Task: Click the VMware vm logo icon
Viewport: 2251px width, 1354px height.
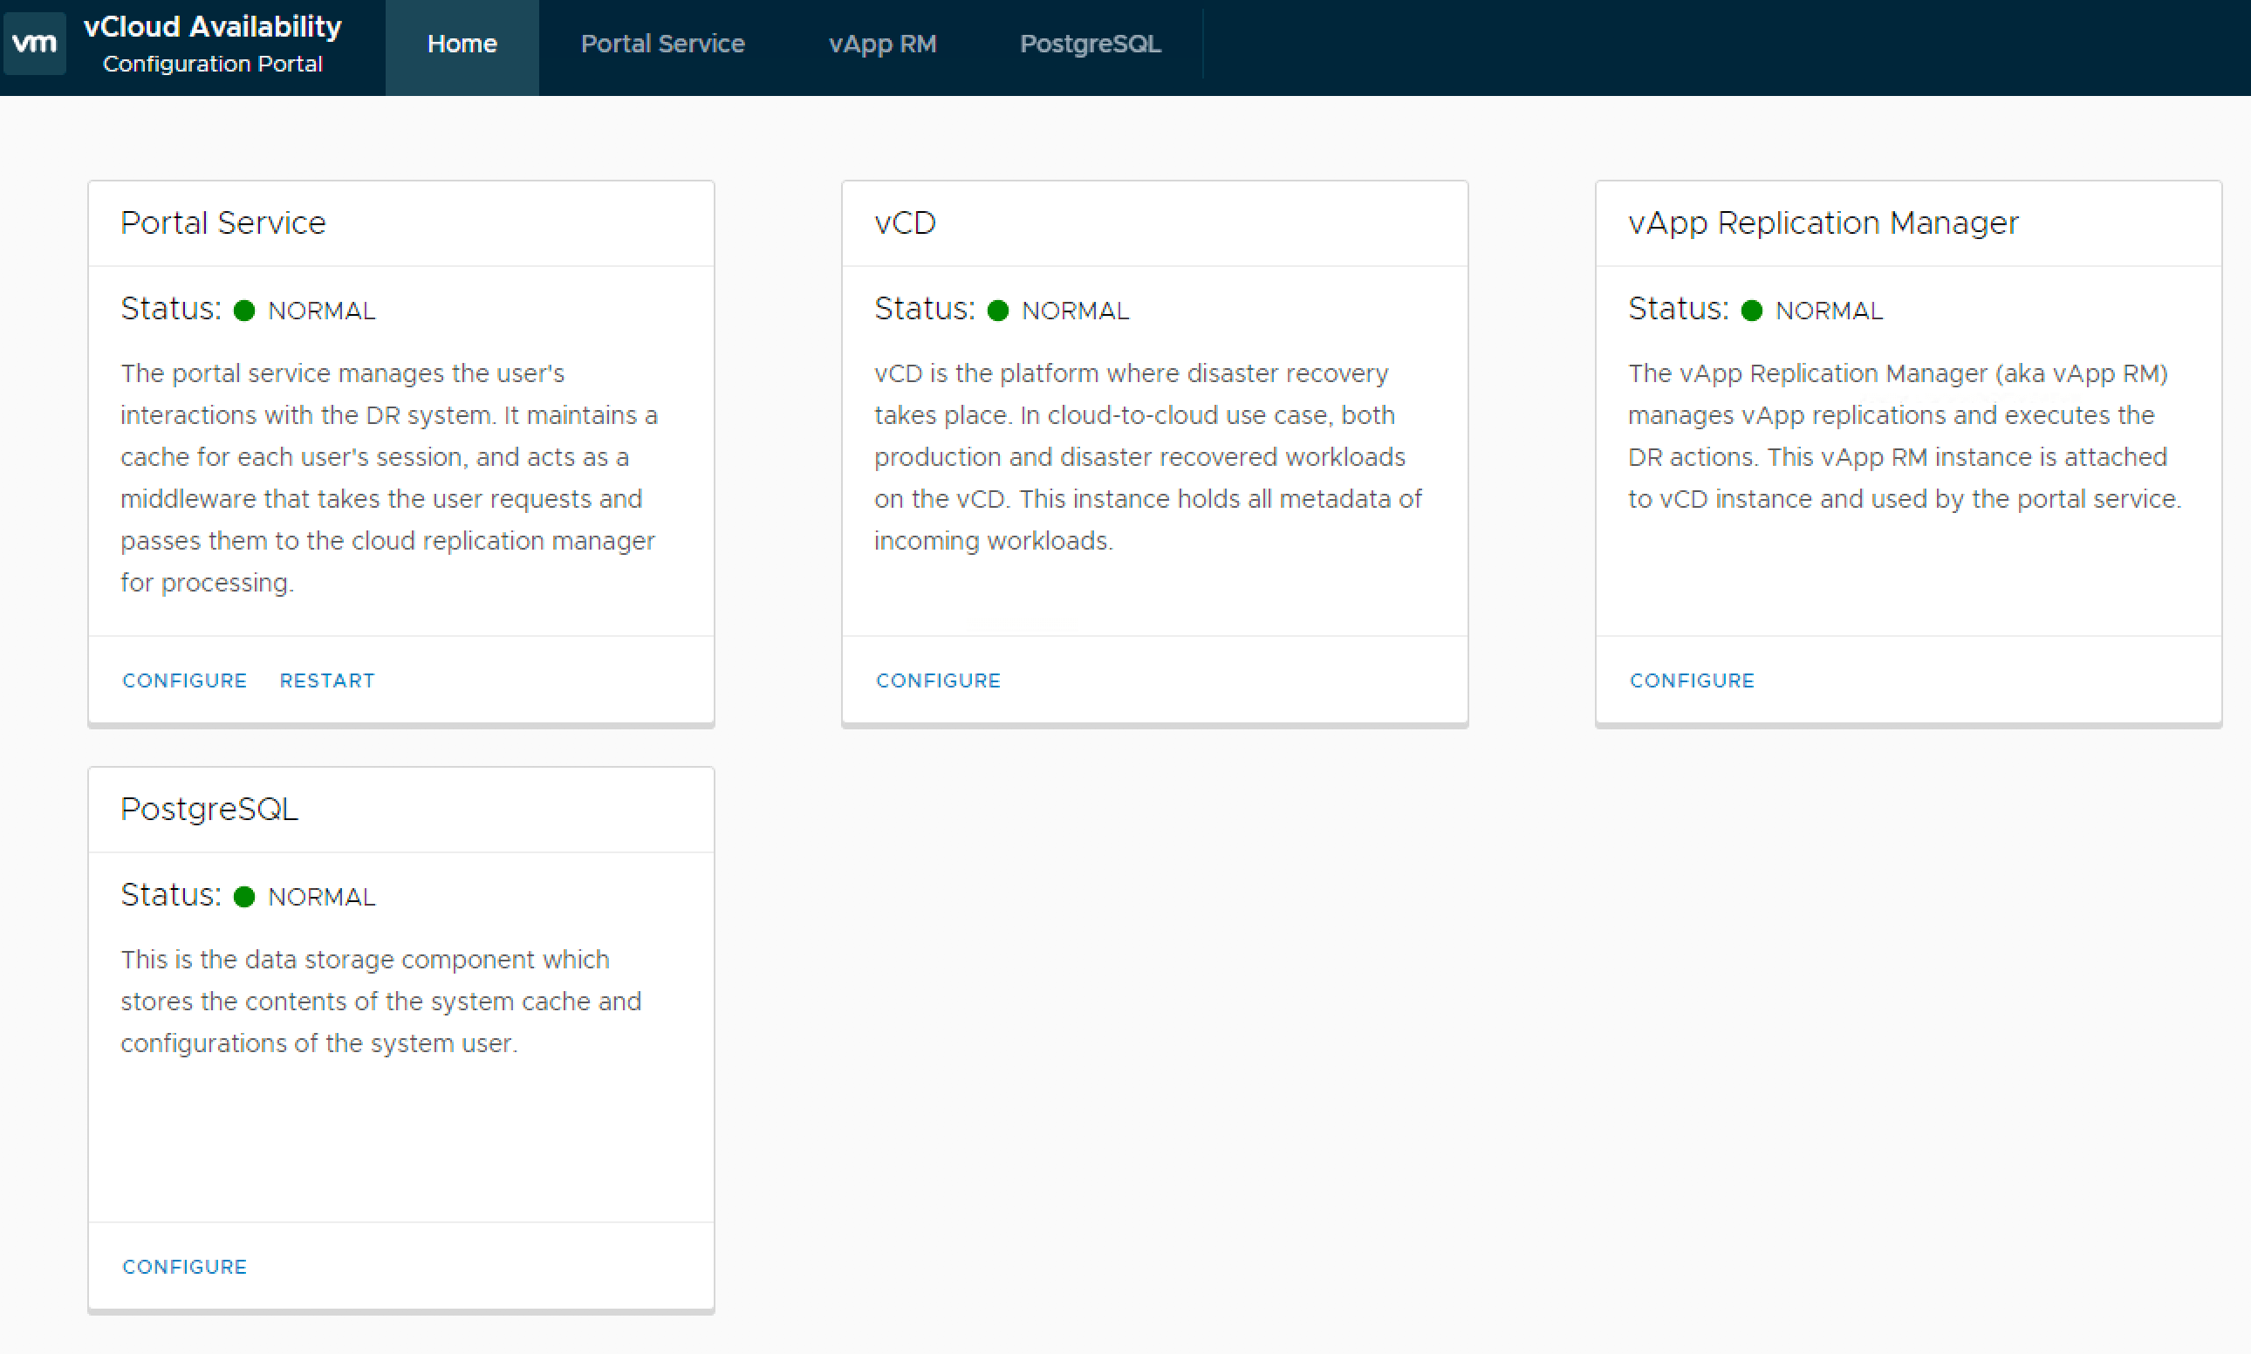Action: pos(35,43)
